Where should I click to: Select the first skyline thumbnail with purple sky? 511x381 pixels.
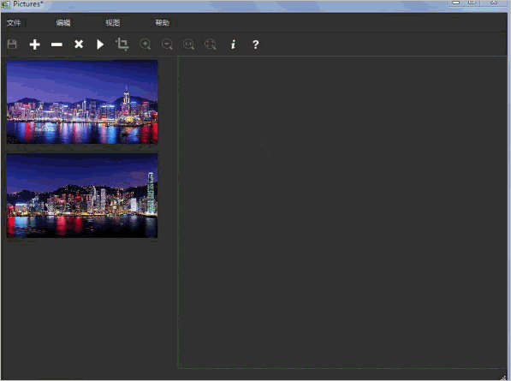pyautogui.click(x=82, y=102)
